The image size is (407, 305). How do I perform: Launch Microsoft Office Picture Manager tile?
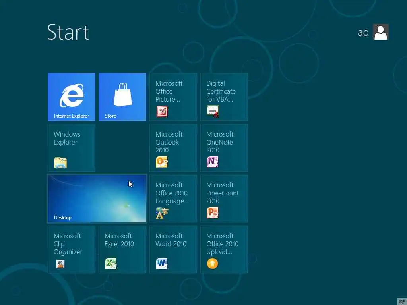click(173, 97)
